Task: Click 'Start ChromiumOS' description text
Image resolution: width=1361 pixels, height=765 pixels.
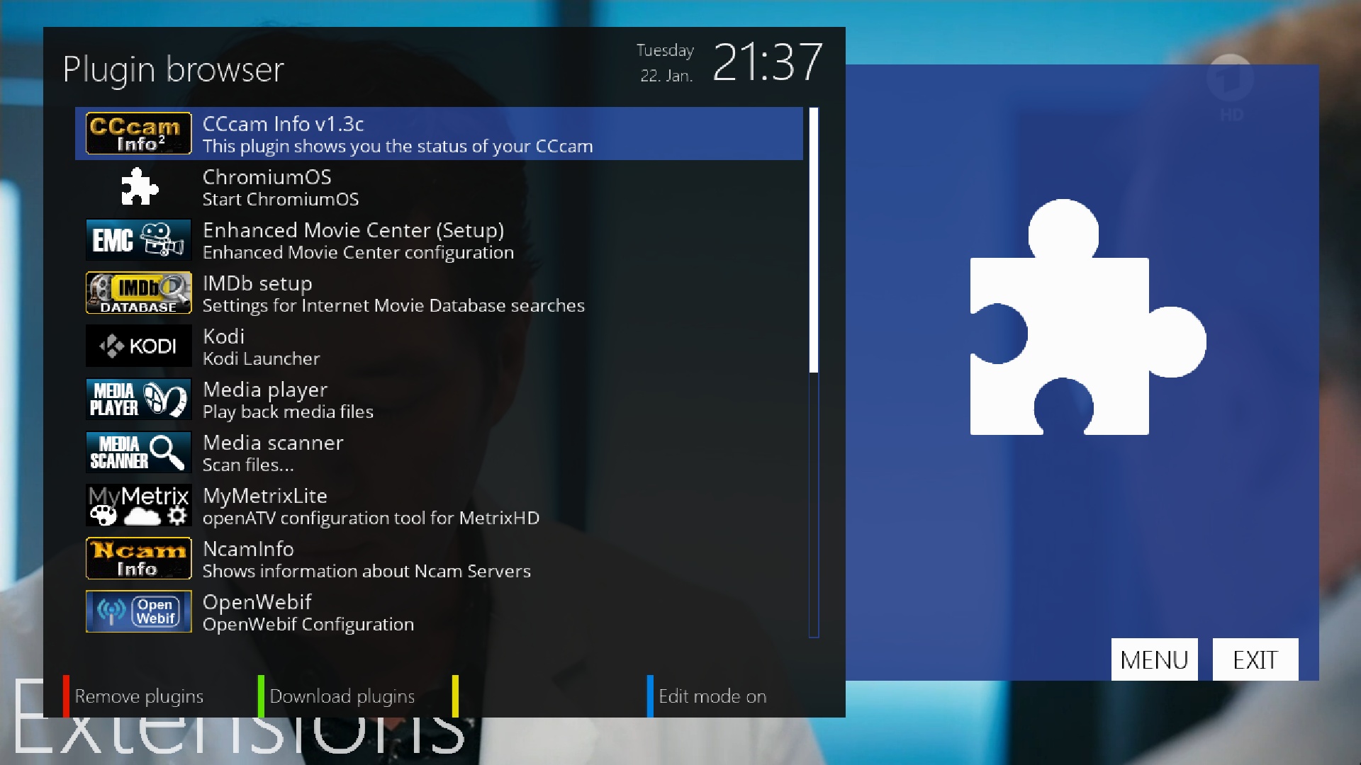Action: click(281, 200)
